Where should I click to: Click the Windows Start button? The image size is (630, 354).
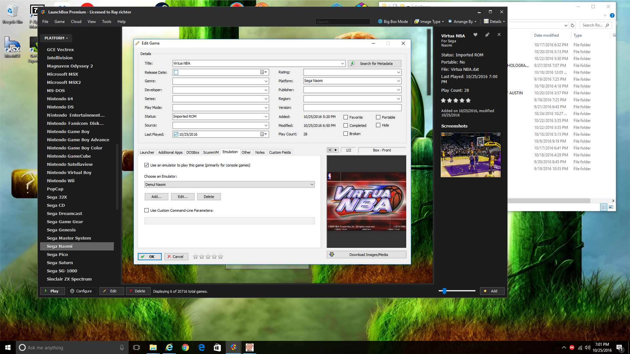8,347
